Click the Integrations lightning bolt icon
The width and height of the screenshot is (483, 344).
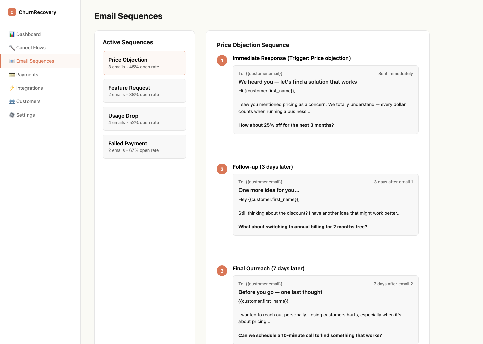tap(12, 88)
